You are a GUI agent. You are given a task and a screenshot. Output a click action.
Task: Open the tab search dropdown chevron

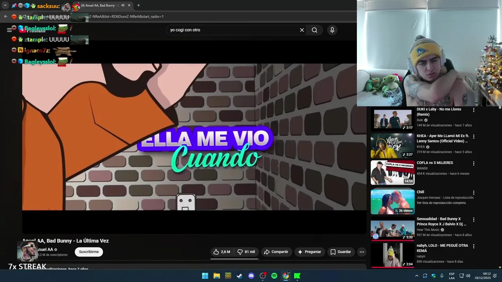pos(5,5)
